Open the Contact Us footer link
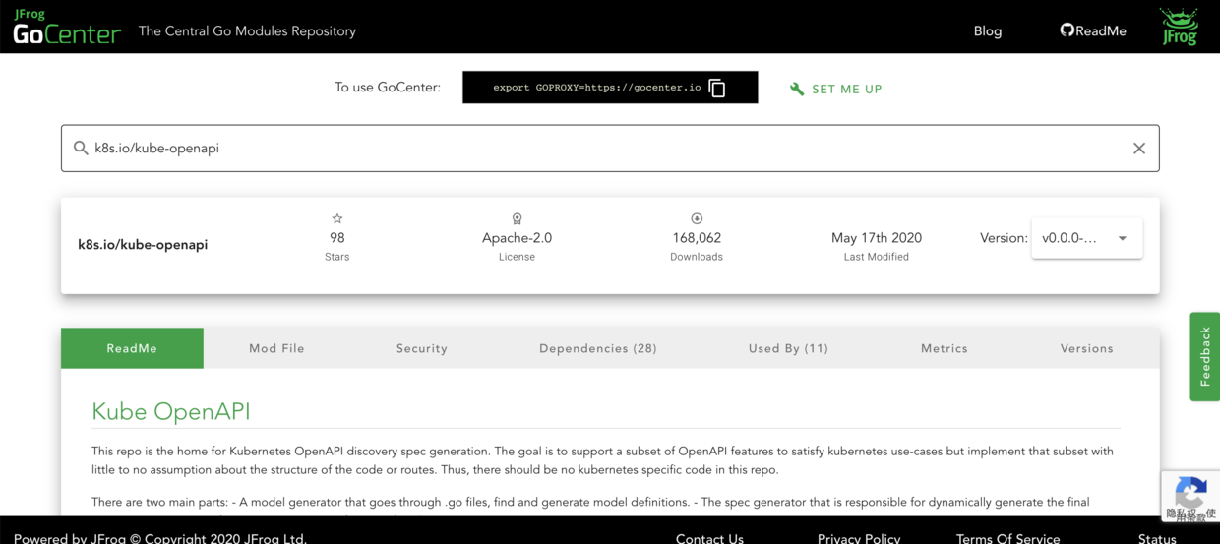 (709, 538)
